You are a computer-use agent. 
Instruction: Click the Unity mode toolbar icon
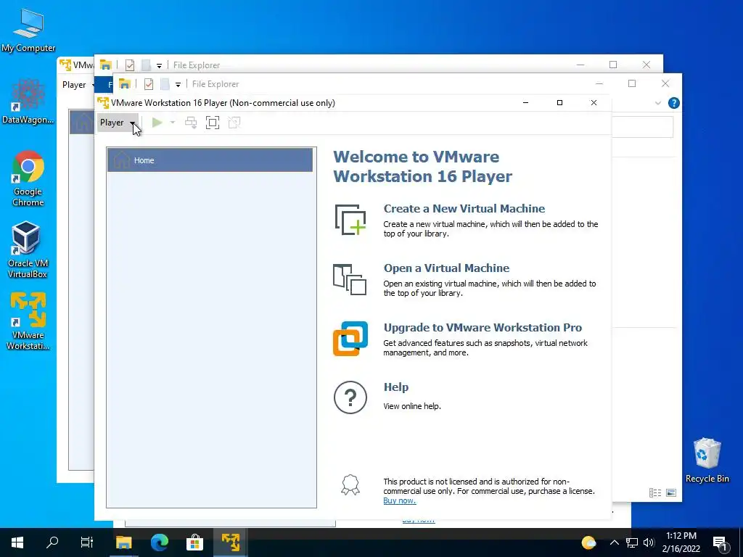[x=234, y=123]
